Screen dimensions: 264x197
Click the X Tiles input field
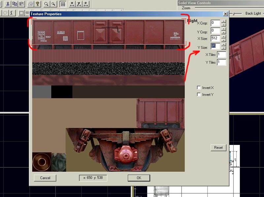point(221,55)
